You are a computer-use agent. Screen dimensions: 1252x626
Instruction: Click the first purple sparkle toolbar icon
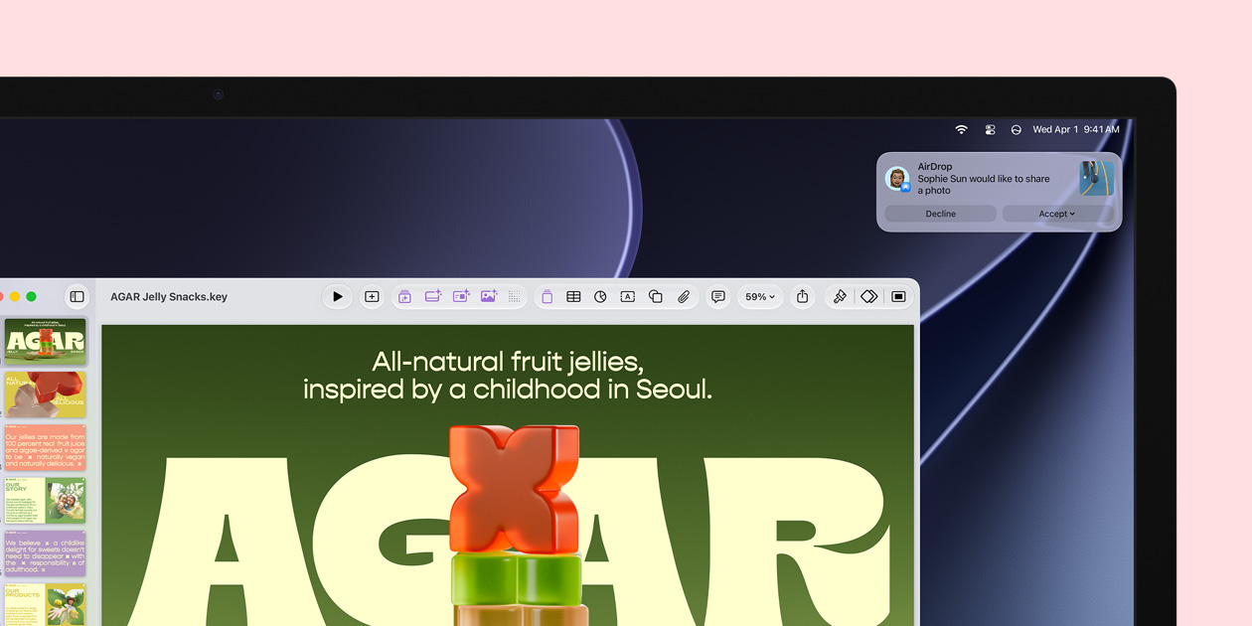point(404,297)
